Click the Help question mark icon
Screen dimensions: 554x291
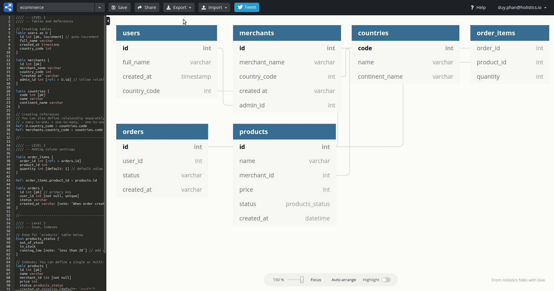[472, 7]
